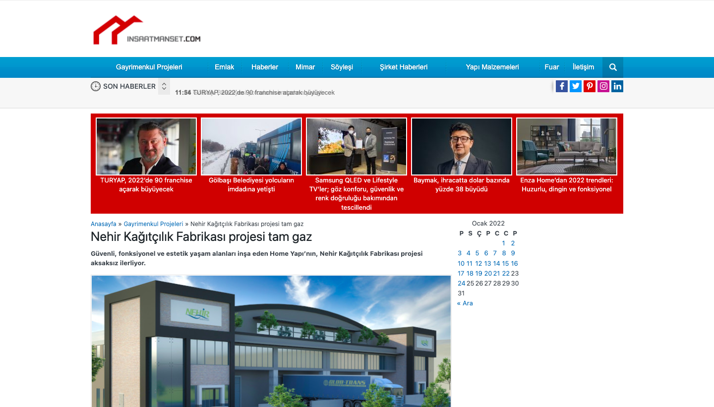Screen dimensions: 714x407
Task: Open Enza Home living room thumbnail
Action: pyautogui.click(x=567, y=146)
